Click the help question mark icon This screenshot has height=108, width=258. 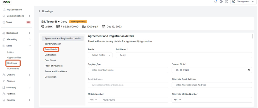(x=226, y=2)
